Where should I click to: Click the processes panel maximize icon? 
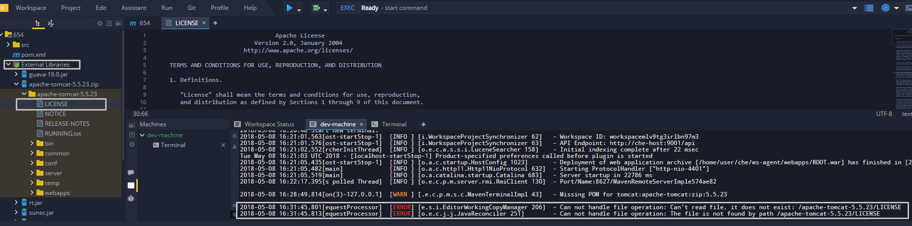132,125
